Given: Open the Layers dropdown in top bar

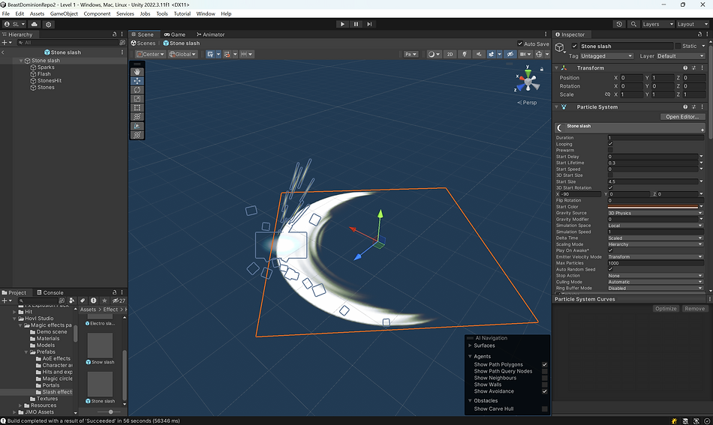Looking at the screenshot, I should (657, 24).
